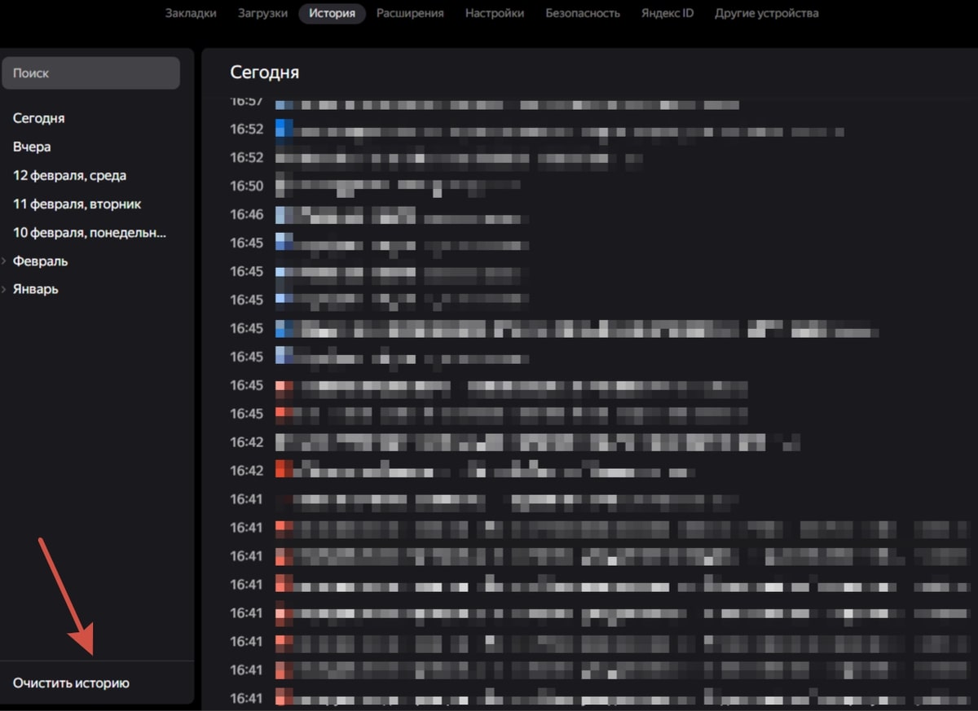
Task: Go to the Настройки tab
Action: point(495,13)
